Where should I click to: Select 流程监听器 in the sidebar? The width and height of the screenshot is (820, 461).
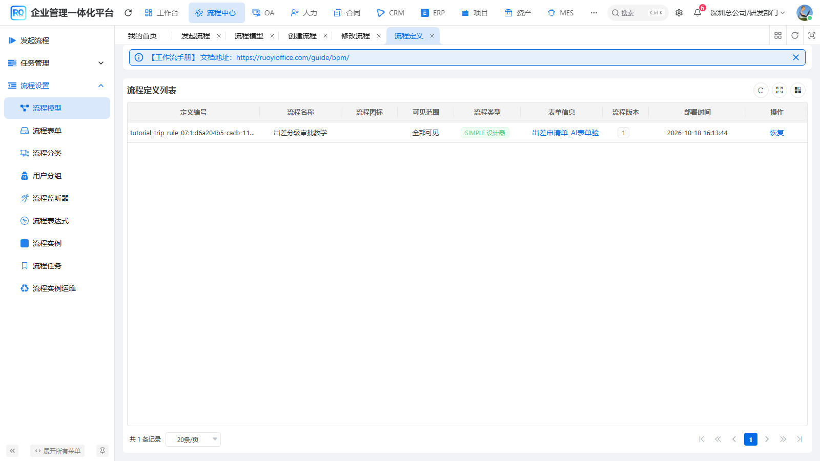(57, 198)
